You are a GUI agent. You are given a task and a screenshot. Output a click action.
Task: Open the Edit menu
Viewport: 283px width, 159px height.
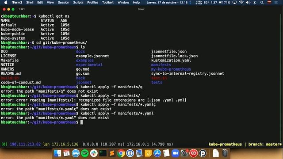click(x=40, y=3)
